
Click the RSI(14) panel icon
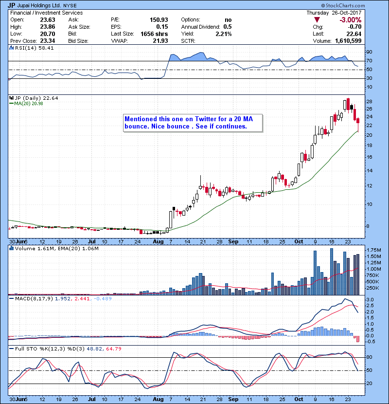(x=11, y=48)
